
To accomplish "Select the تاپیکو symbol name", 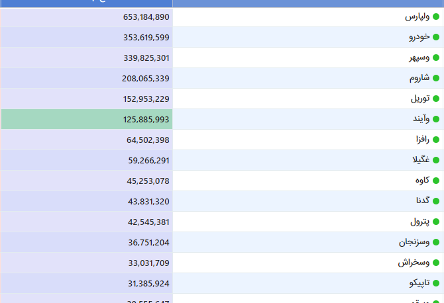I will pyautogui.click(x=419, y=283).
